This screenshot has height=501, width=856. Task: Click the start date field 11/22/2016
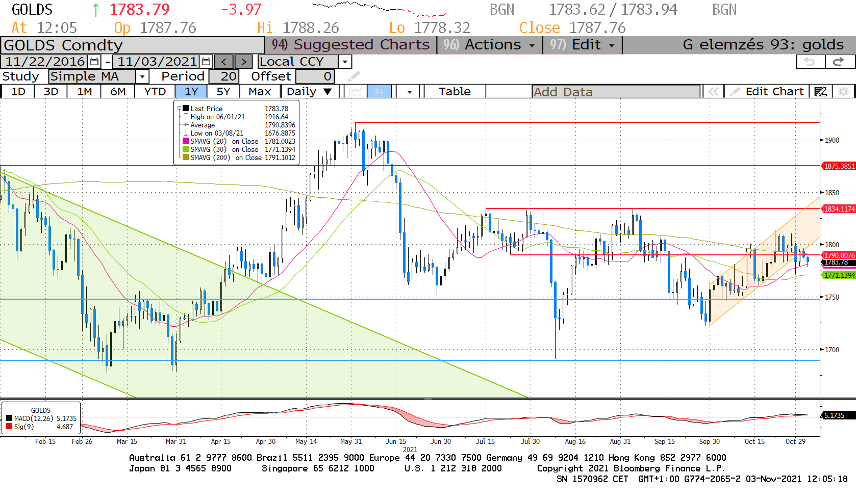point(45,62)
